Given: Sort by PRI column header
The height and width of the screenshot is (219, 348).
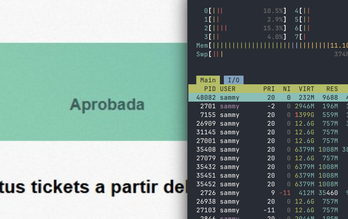Looking at the screenshot, I should [269, 89].
